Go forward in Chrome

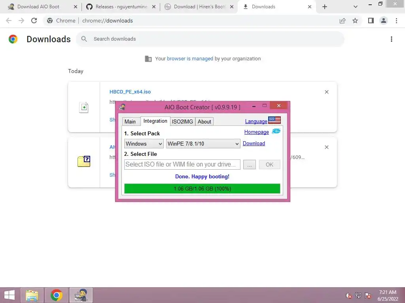tap(21, 21)
